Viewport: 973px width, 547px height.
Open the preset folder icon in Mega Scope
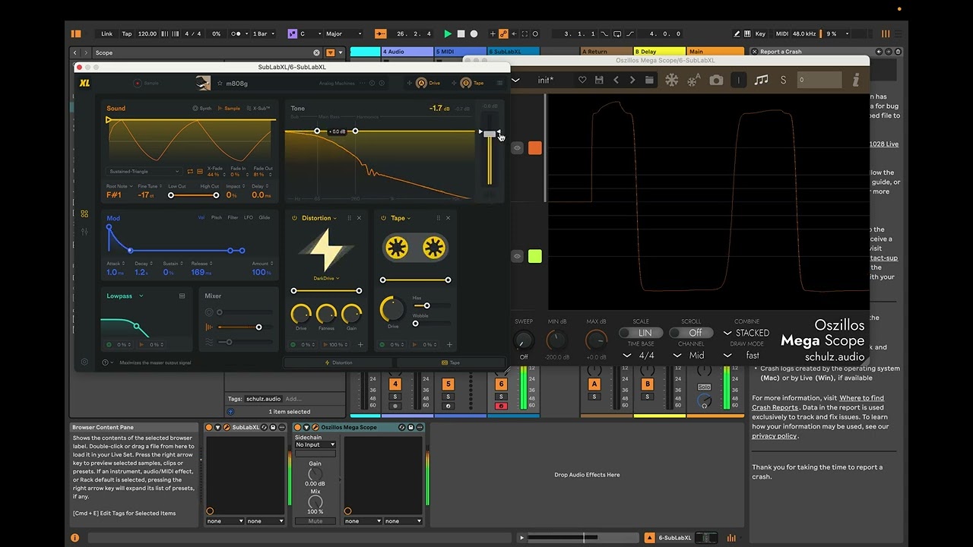pyautogui.click(x=649, y=80)
